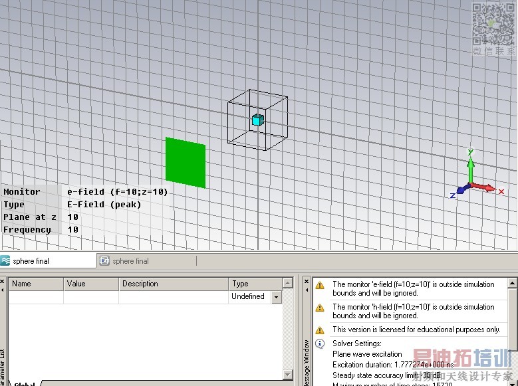This screenshot has width=518, height=386.
Task: Click the h-field outside simulation bounds message
Action: point(414,311)
